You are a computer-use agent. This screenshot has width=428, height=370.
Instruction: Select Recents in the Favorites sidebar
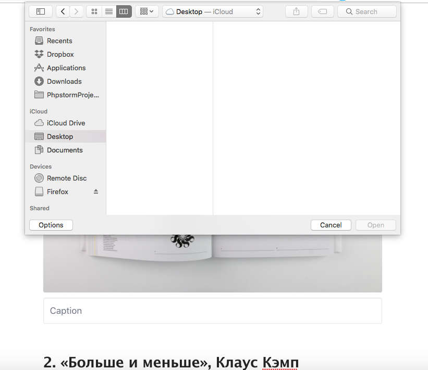[58, 41]
